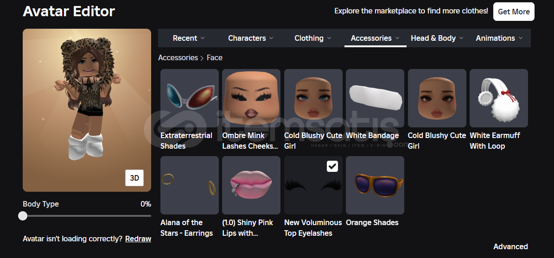554x258 pixels.
Task: Click the New Voluminous Top Eyelashes label
Action: tap(313, 228)
